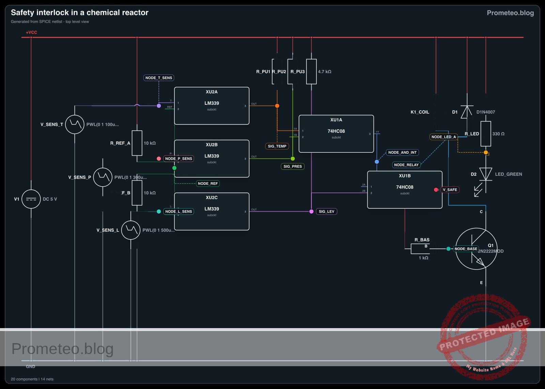Click the red V_SAFE output dot
Image resolution: width=545 pixels, height=389 pixels.
pyautogui.click(x=436, y=190)
